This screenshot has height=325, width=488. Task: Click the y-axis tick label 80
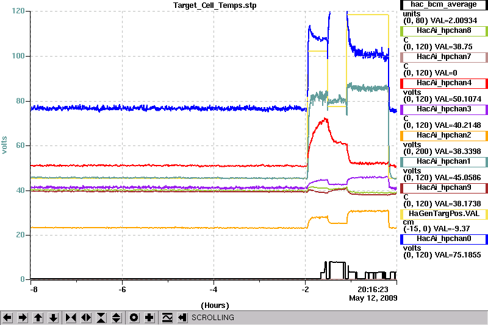[20, 101]
